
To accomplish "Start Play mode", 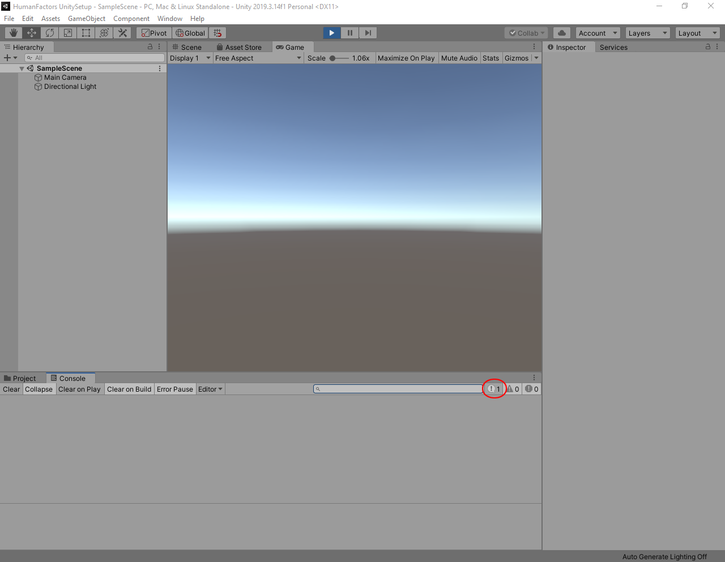I will pos(332,33).
